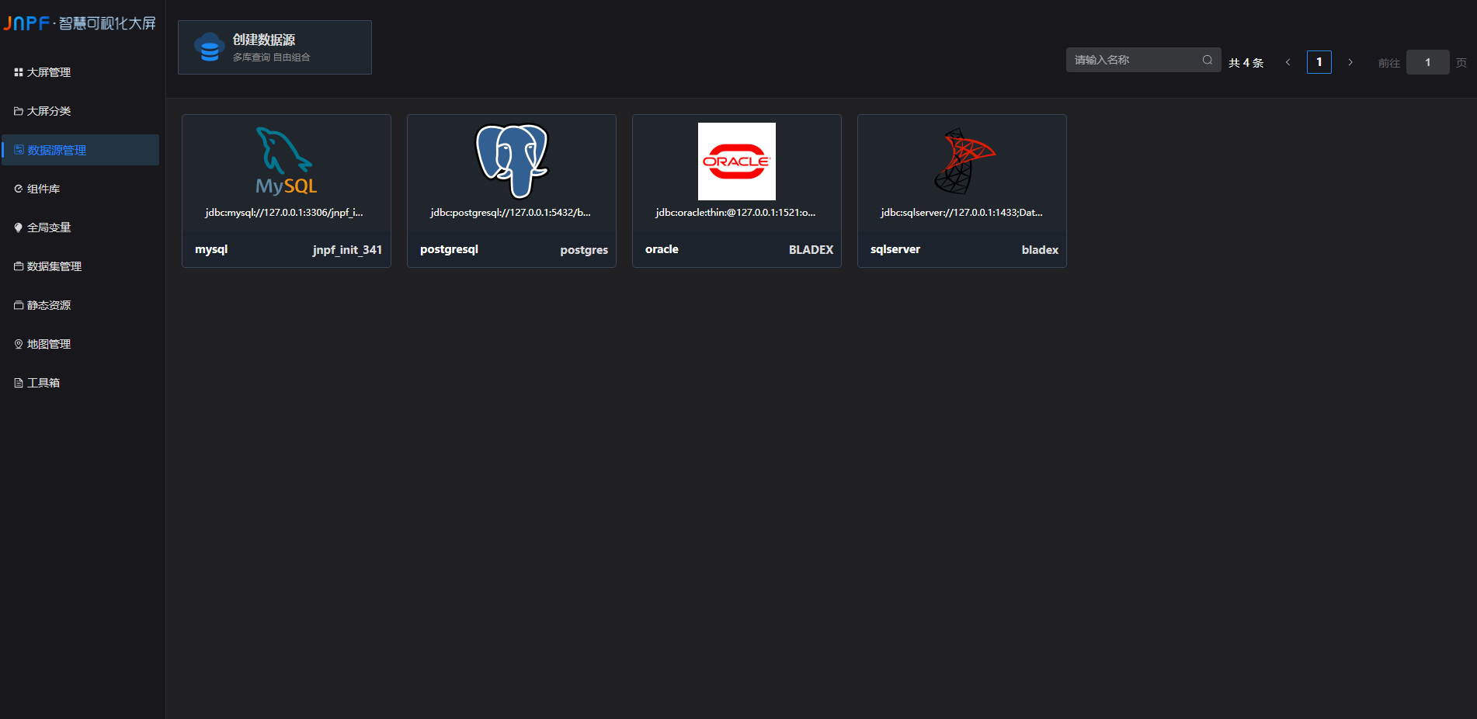
Task: Open the 大屏分类 menu
Action: pyautogui.click(x=80, y=111)
